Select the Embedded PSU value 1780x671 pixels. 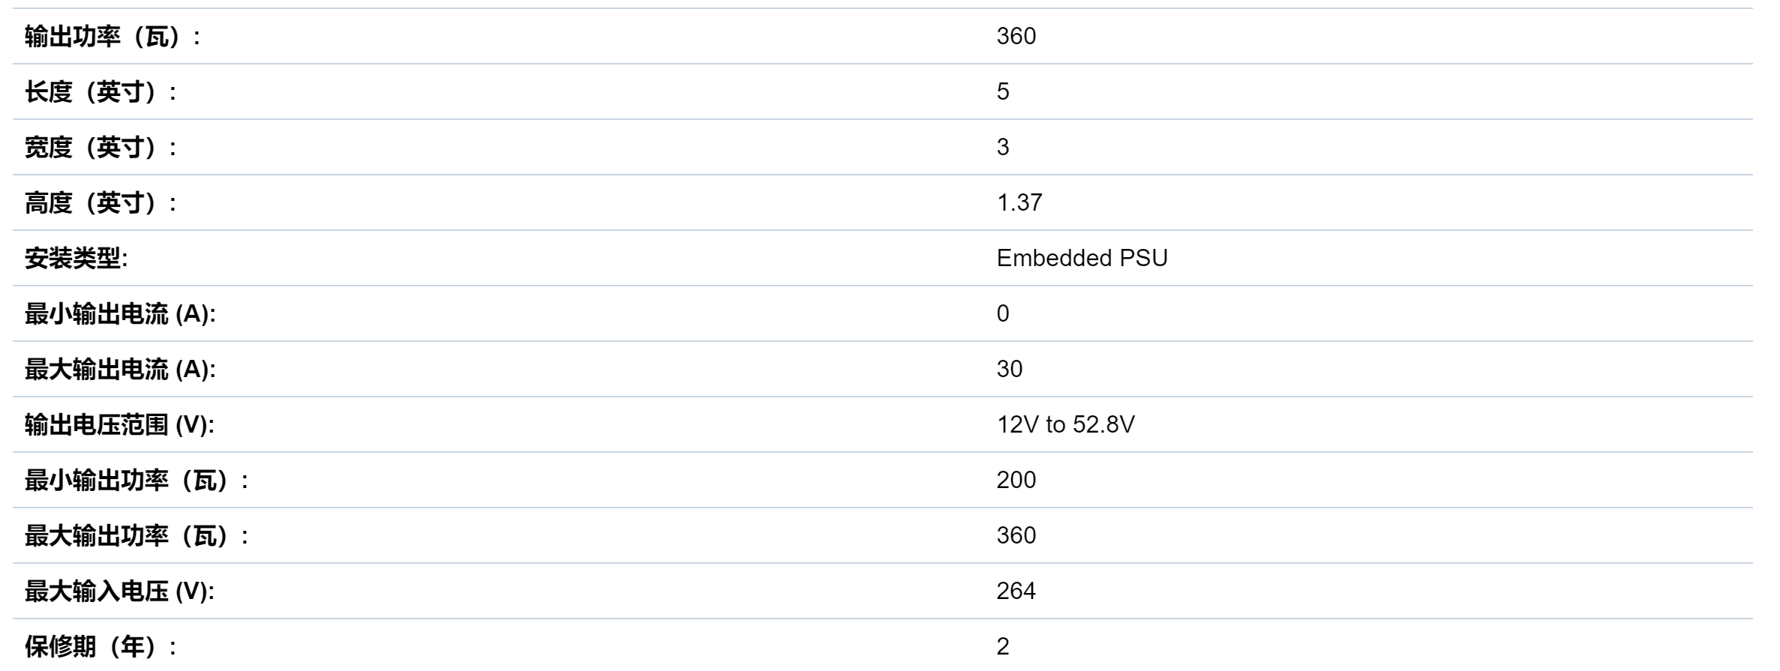coord(1082,259)
